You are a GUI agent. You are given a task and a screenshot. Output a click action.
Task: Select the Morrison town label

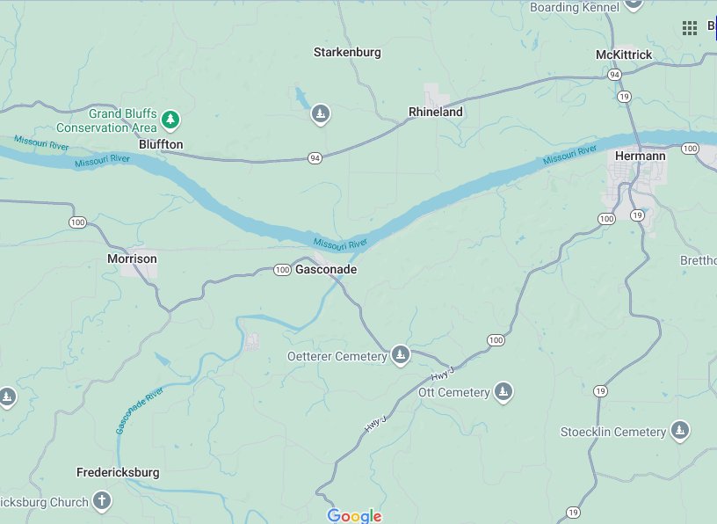[x=132, y=259]
